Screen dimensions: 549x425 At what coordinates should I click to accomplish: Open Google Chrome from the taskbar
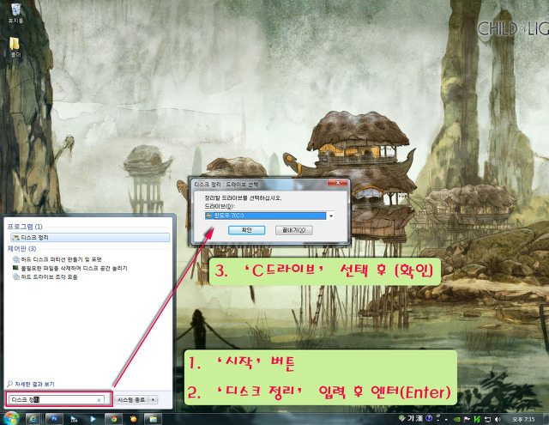(113, 419)
